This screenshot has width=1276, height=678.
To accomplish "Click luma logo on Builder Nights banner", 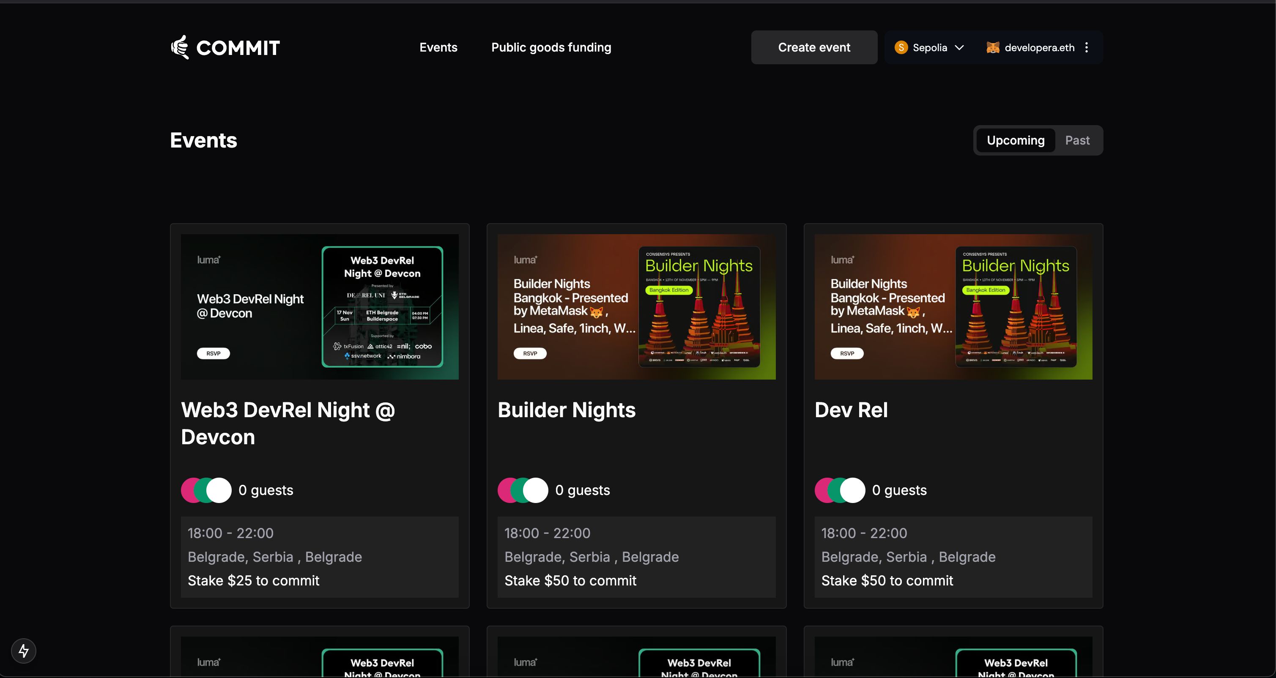I will coord(526,260).
